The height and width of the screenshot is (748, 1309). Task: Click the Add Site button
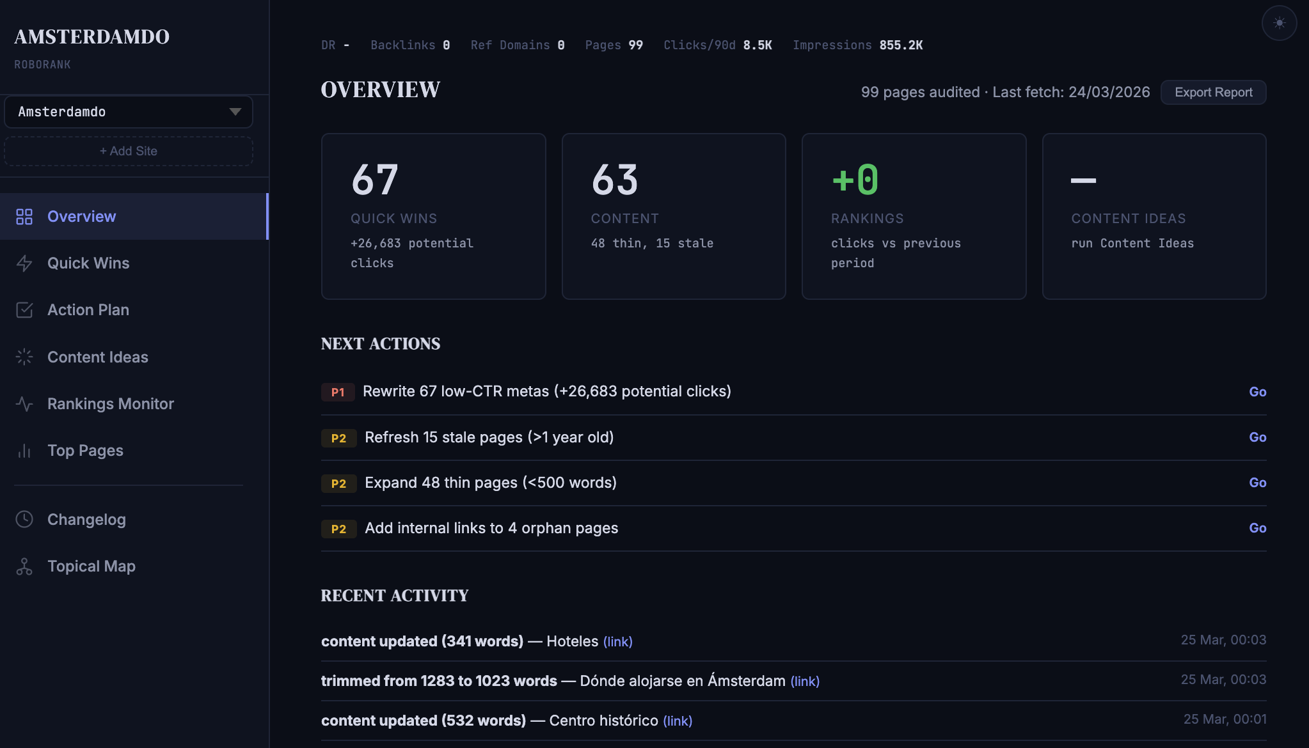pyautogui.click(x=128, y=151)
